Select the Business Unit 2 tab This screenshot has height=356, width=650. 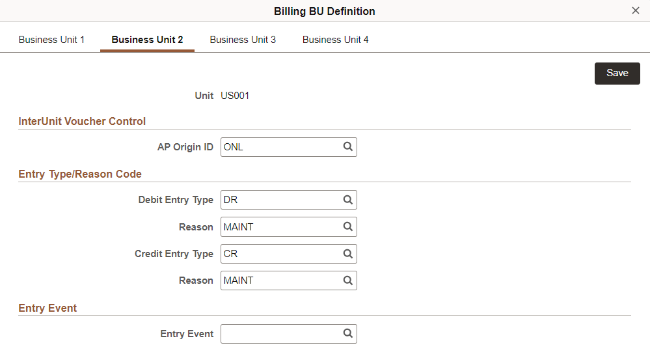point(147,40)
